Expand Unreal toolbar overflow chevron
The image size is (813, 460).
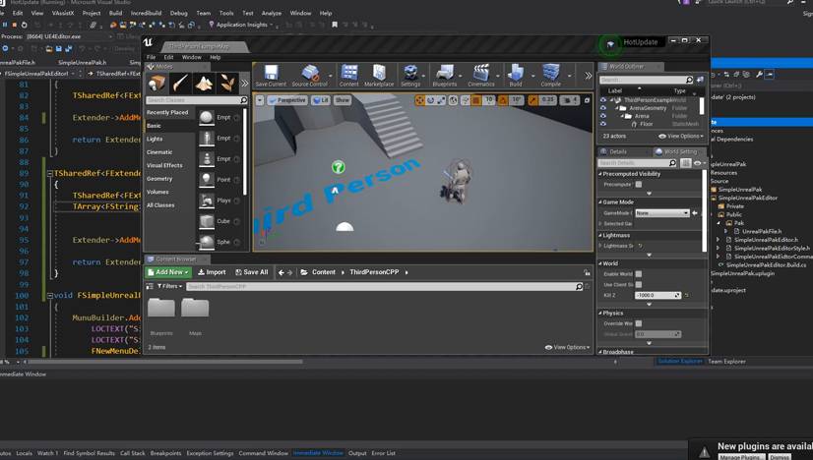point(588,76)
